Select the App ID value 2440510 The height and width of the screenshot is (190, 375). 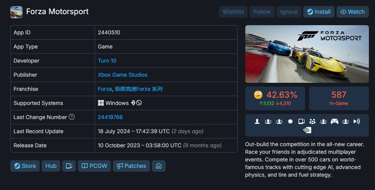pos(109,32)
